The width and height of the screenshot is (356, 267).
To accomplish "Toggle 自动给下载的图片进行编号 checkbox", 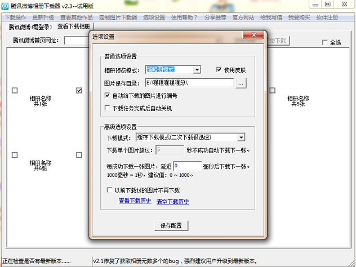I will click(x=107, y=95).
